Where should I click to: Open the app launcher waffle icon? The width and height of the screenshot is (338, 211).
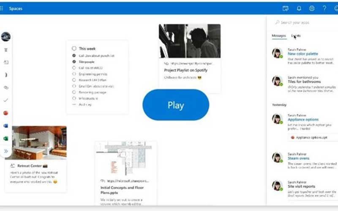click(x=1, y=8)
